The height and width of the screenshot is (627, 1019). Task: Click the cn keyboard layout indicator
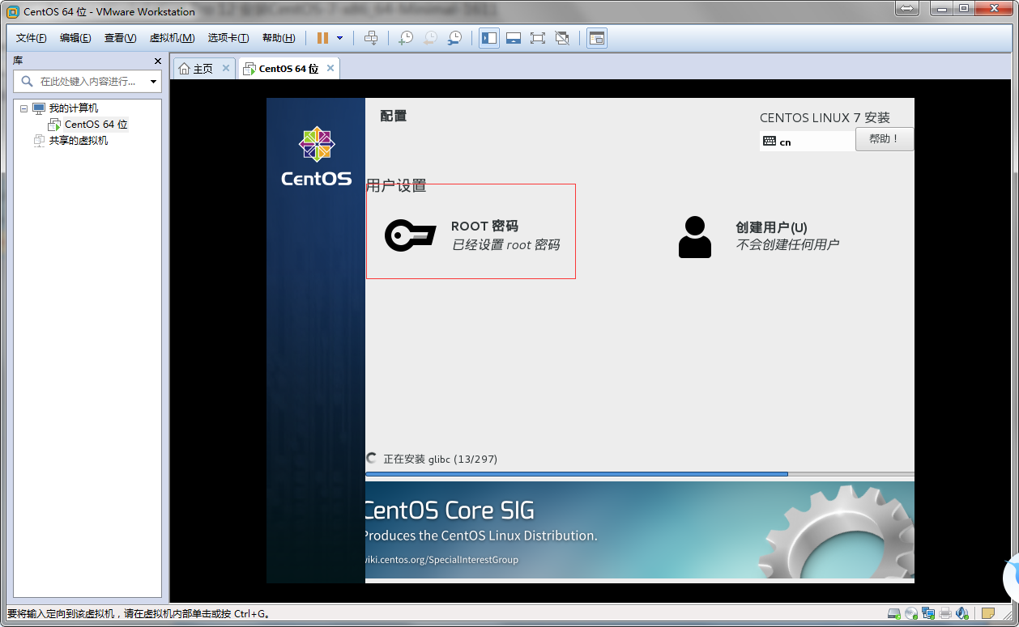[807, 142]
